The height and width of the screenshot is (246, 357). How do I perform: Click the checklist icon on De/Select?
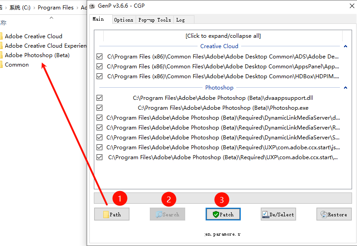265,215
